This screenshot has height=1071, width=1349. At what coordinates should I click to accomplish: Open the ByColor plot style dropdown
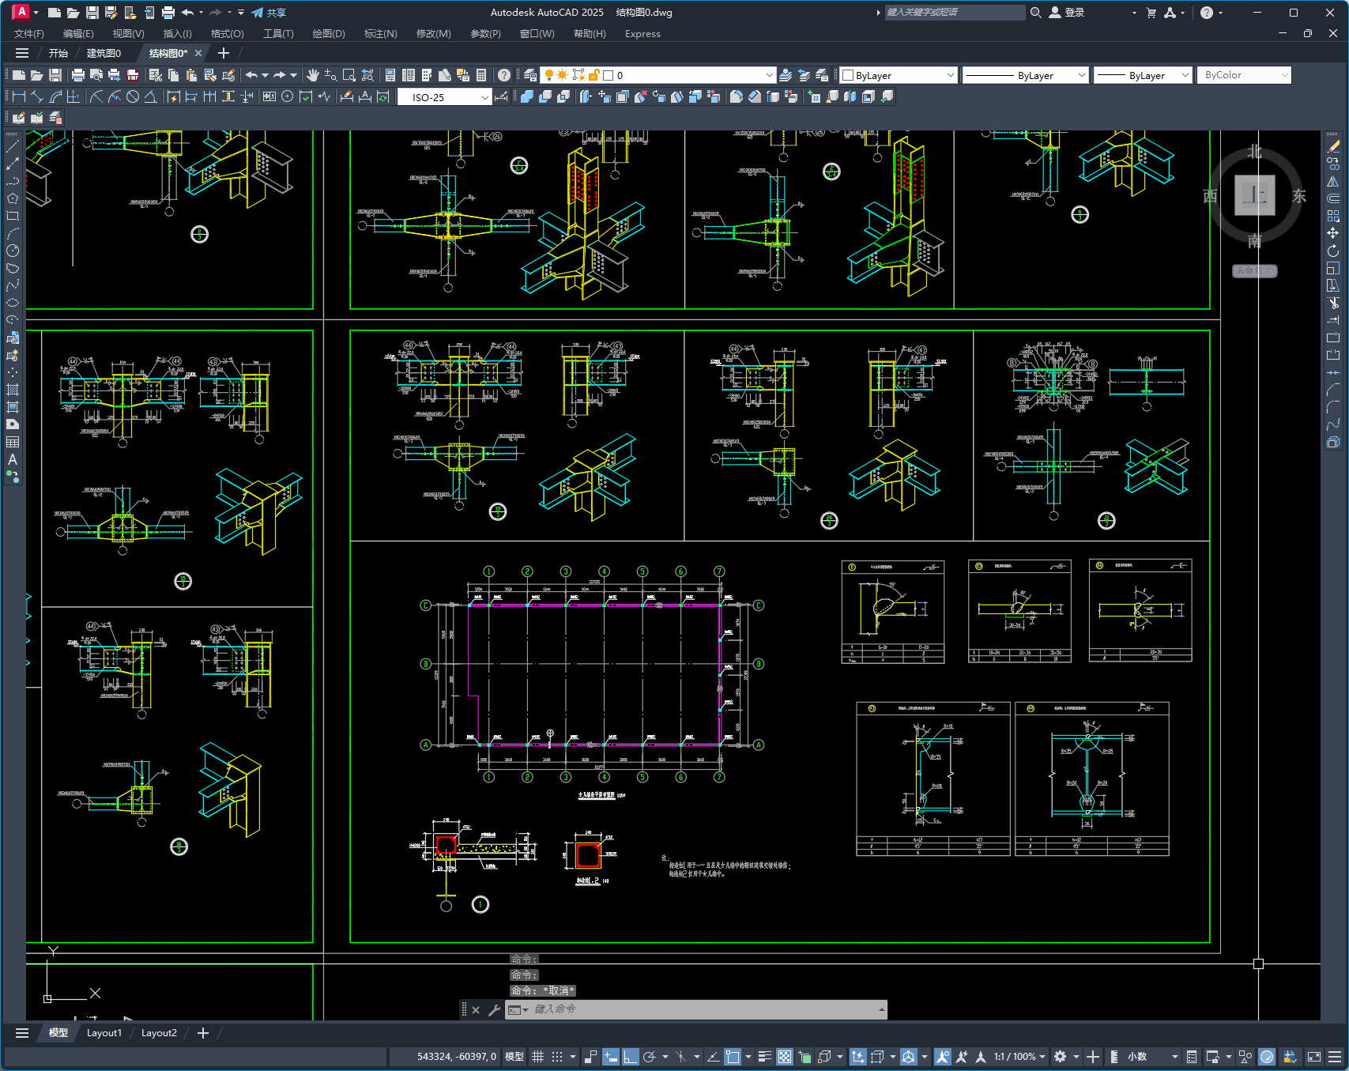(1284, 75)
